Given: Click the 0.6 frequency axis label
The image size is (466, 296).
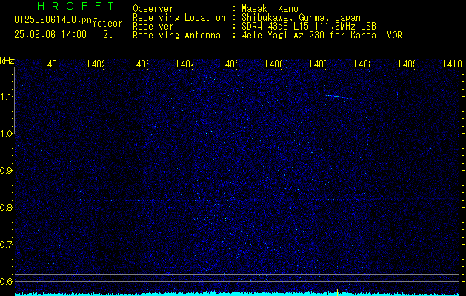Looking at the screenshot, I should coord(6,281).
